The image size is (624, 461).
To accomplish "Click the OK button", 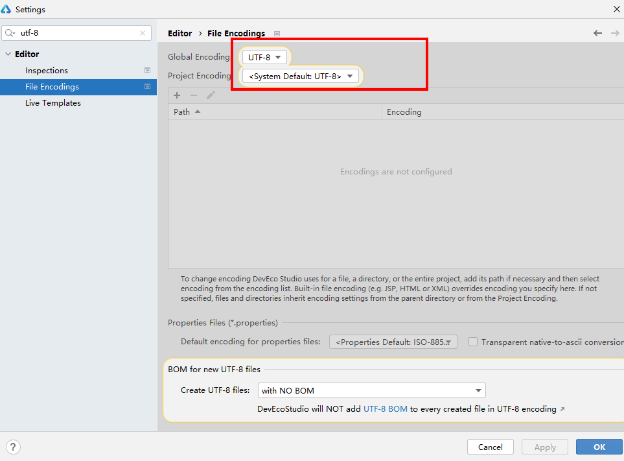I will pyautogui.click(x=599, y=447).
